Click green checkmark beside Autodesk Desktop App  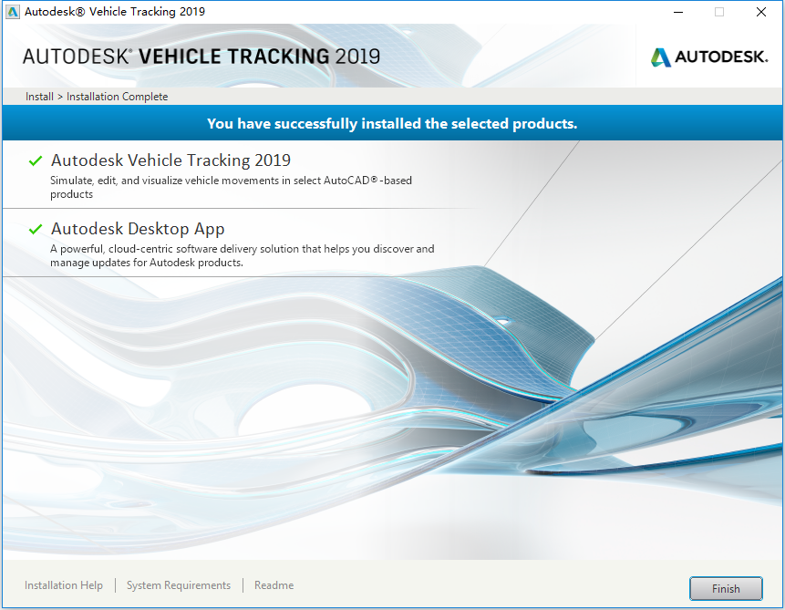pyautogui.click(x=36, y=229)
